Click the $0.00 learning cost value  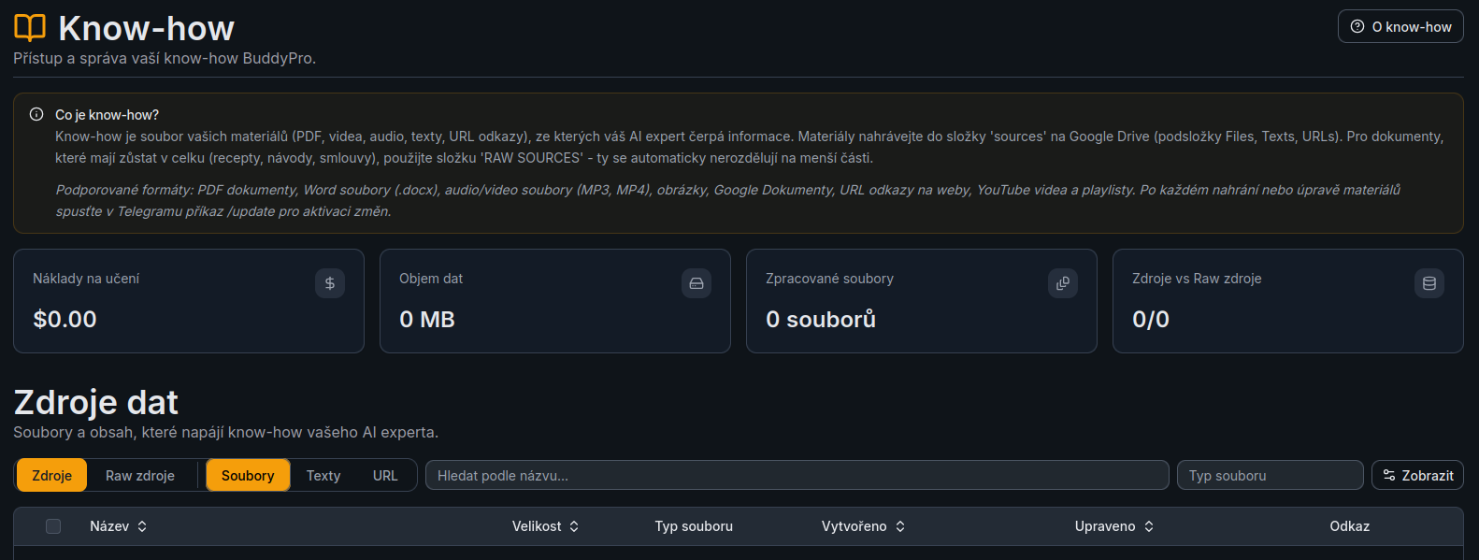65,319
